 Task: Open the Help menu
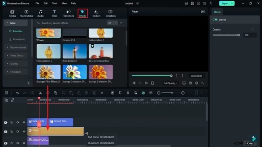[73, 3]
